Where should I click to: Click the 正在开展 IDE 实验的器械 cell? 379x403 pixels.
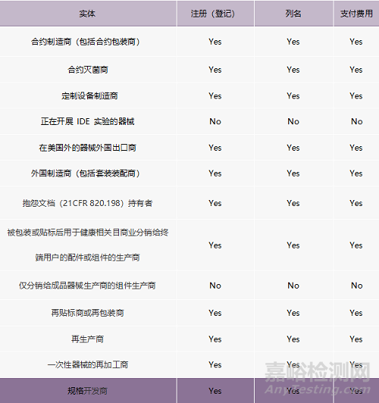coord(87,121)
